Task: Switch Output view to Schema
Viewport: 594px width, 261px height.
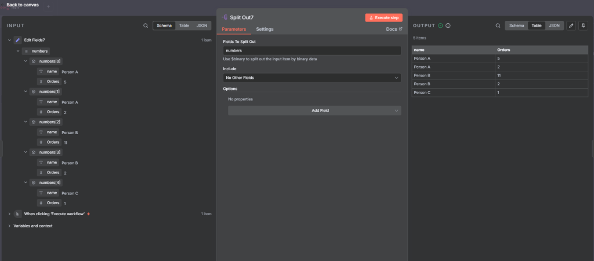Action: click(x=516, y=26)
